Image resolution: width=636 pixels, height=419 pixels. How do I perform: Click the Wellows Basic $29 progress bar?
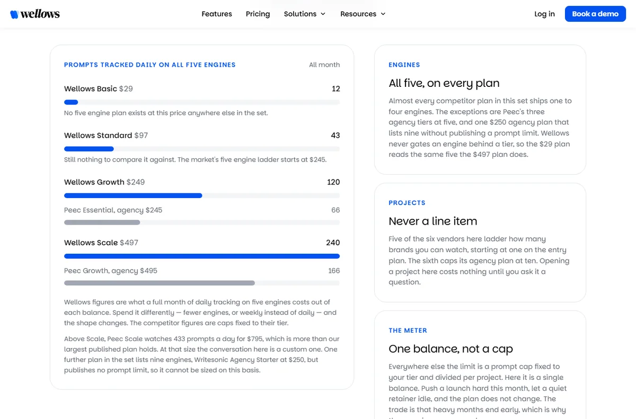point(202,102)
